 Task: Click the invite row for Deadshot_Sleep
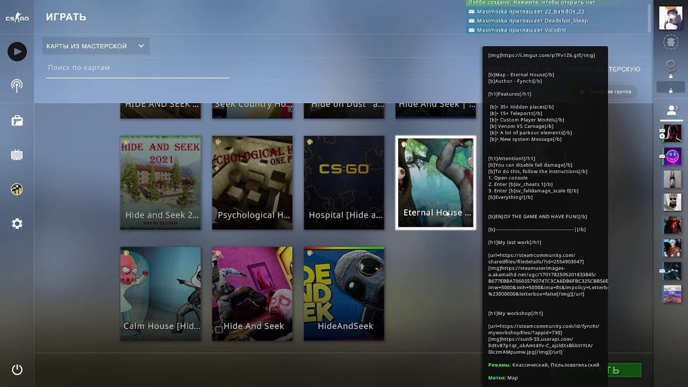point(556,21)
